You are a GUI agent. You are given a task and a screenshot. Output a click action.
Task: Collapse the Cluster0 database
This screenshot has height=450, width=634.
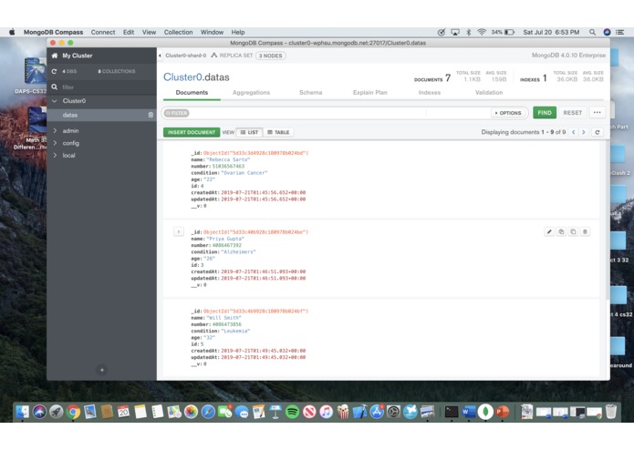point(55,101)
